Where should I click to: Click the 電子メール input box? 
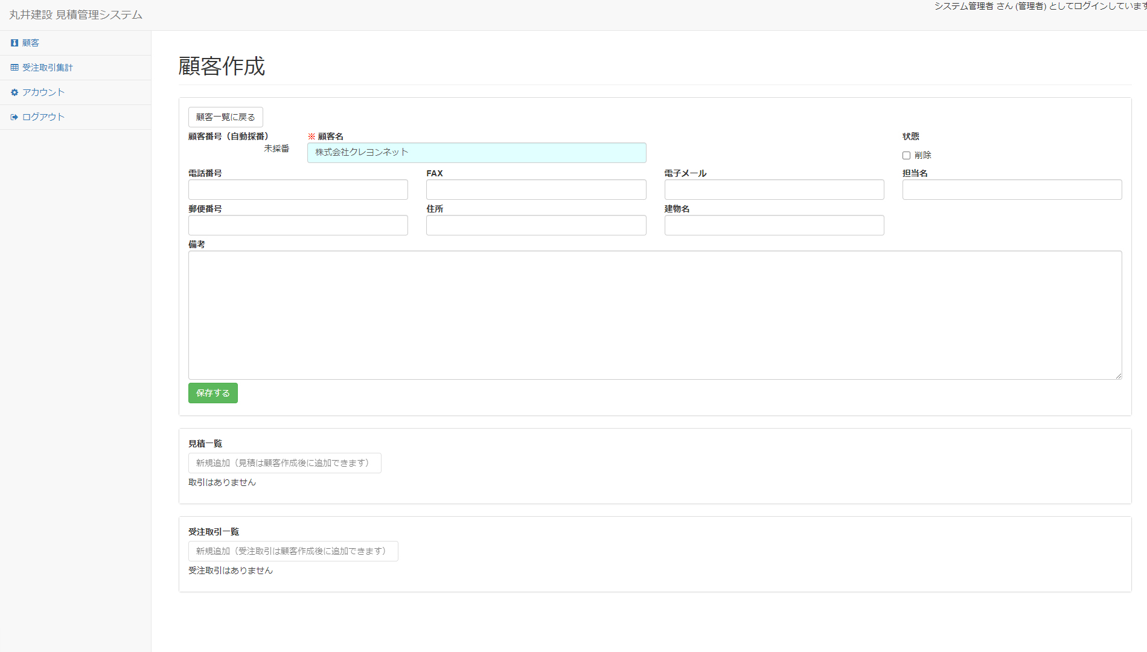[x=774, y=190]
